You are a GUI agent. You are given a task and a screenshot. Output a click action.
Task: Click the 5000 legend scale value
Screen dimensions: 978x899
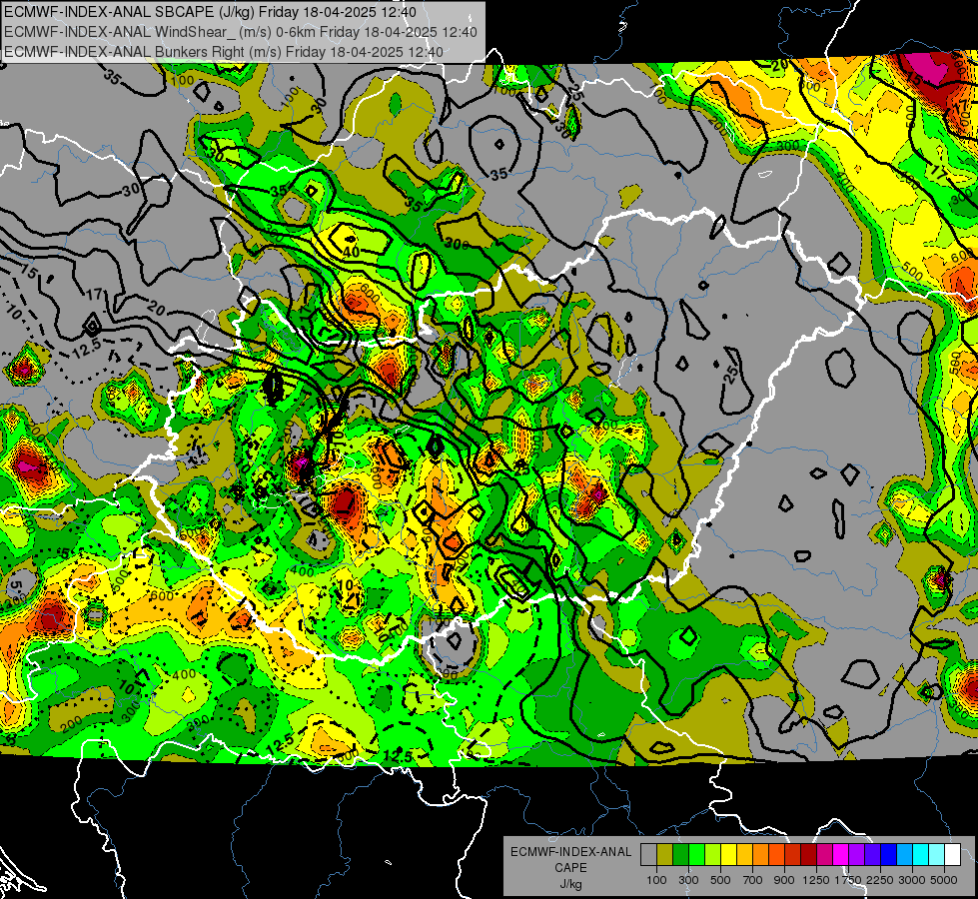(944, 880)
